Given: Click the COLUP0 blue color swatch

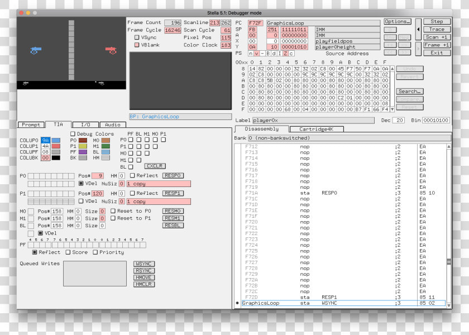Looking at the screenshot, I should (x=56, y=140).
